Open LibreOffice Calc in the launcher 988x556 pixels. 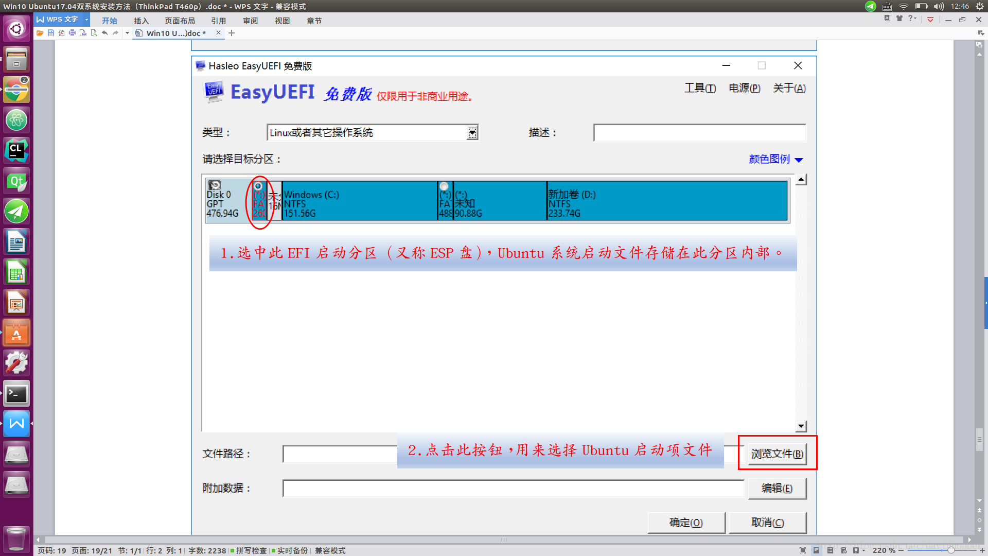coord(16,272)
